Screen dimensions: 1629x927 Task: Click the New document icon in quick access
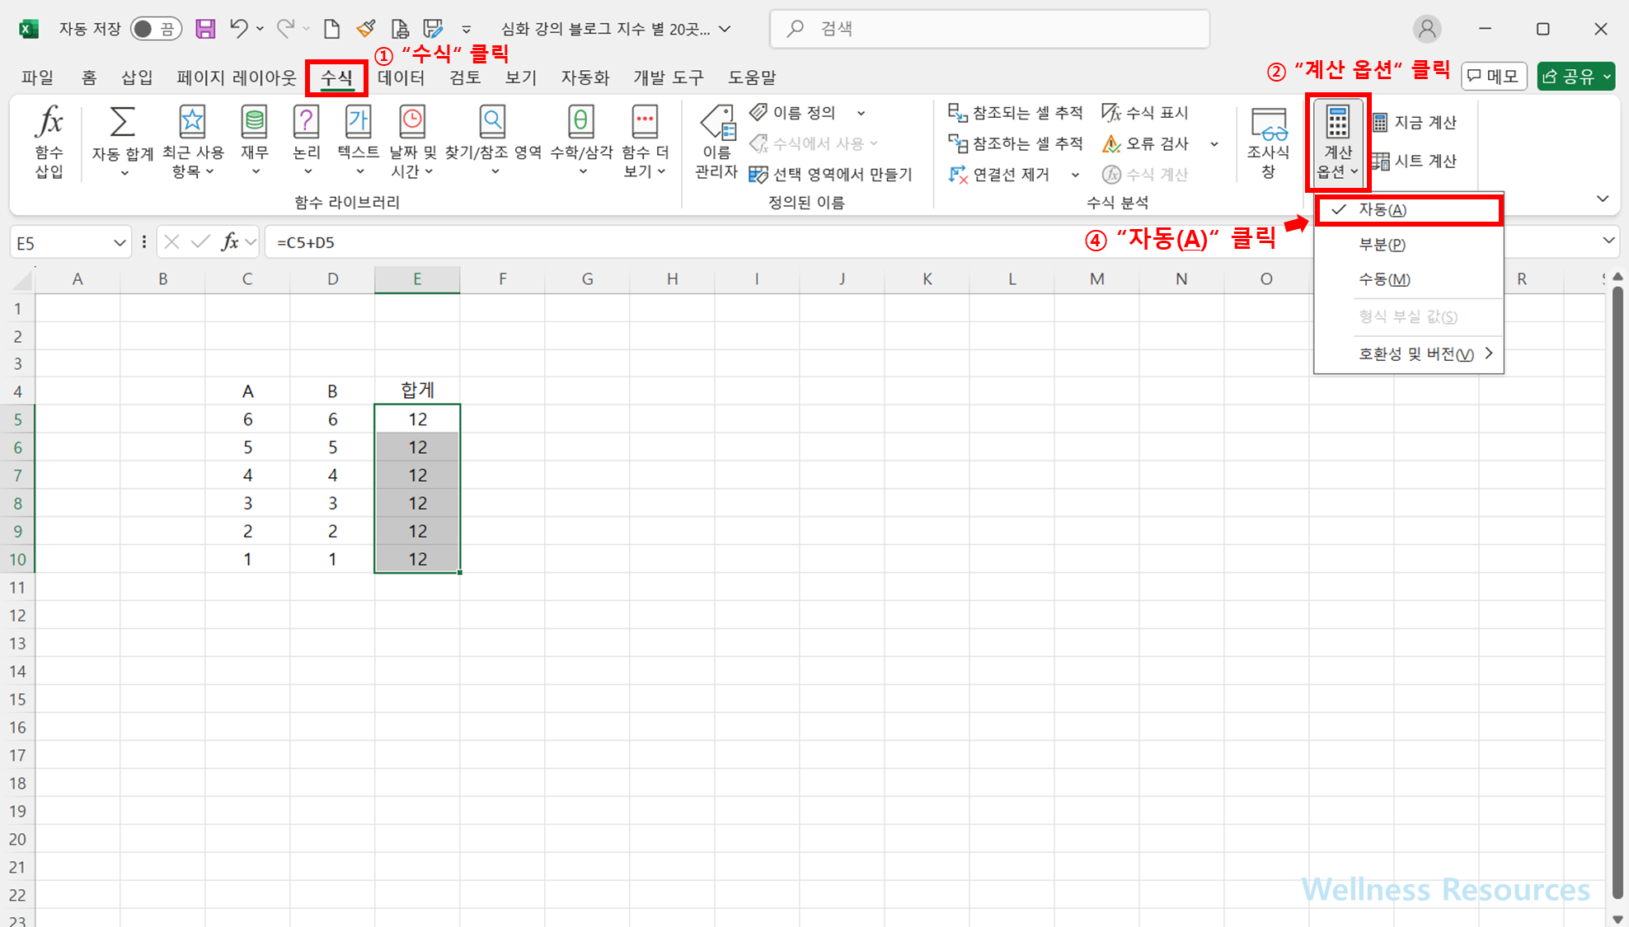coord(331,29)
